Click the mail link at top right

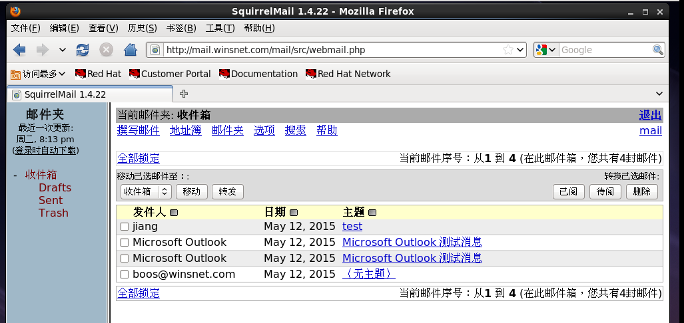[x=651, y=130]
